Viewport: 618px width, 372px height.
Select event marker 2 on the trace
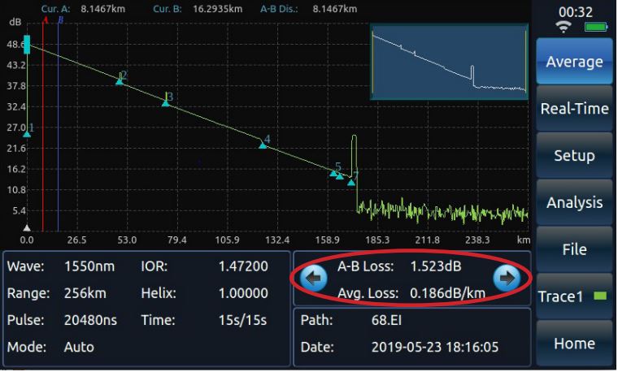(x=120, y=82)
